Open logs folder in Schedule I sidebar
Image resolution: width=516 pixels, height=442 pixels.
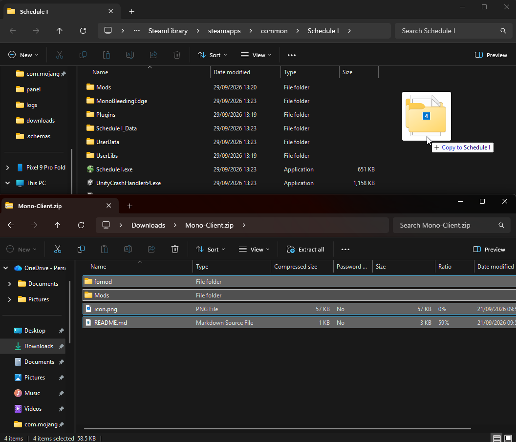click(31, 105)
